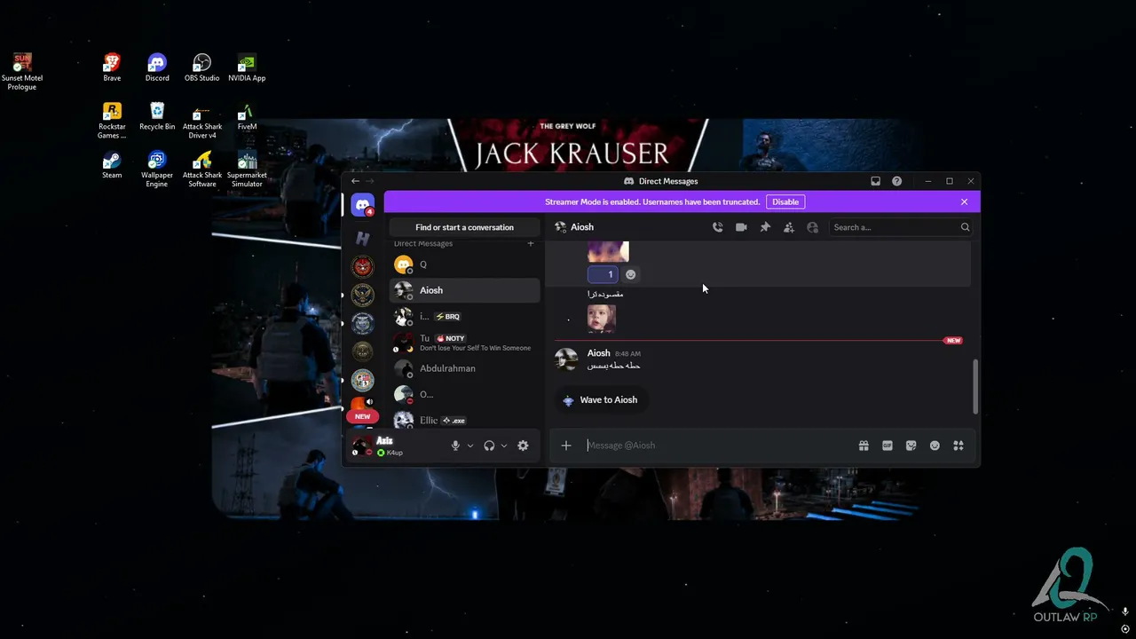Create a new DM with the plus icon

531,243
